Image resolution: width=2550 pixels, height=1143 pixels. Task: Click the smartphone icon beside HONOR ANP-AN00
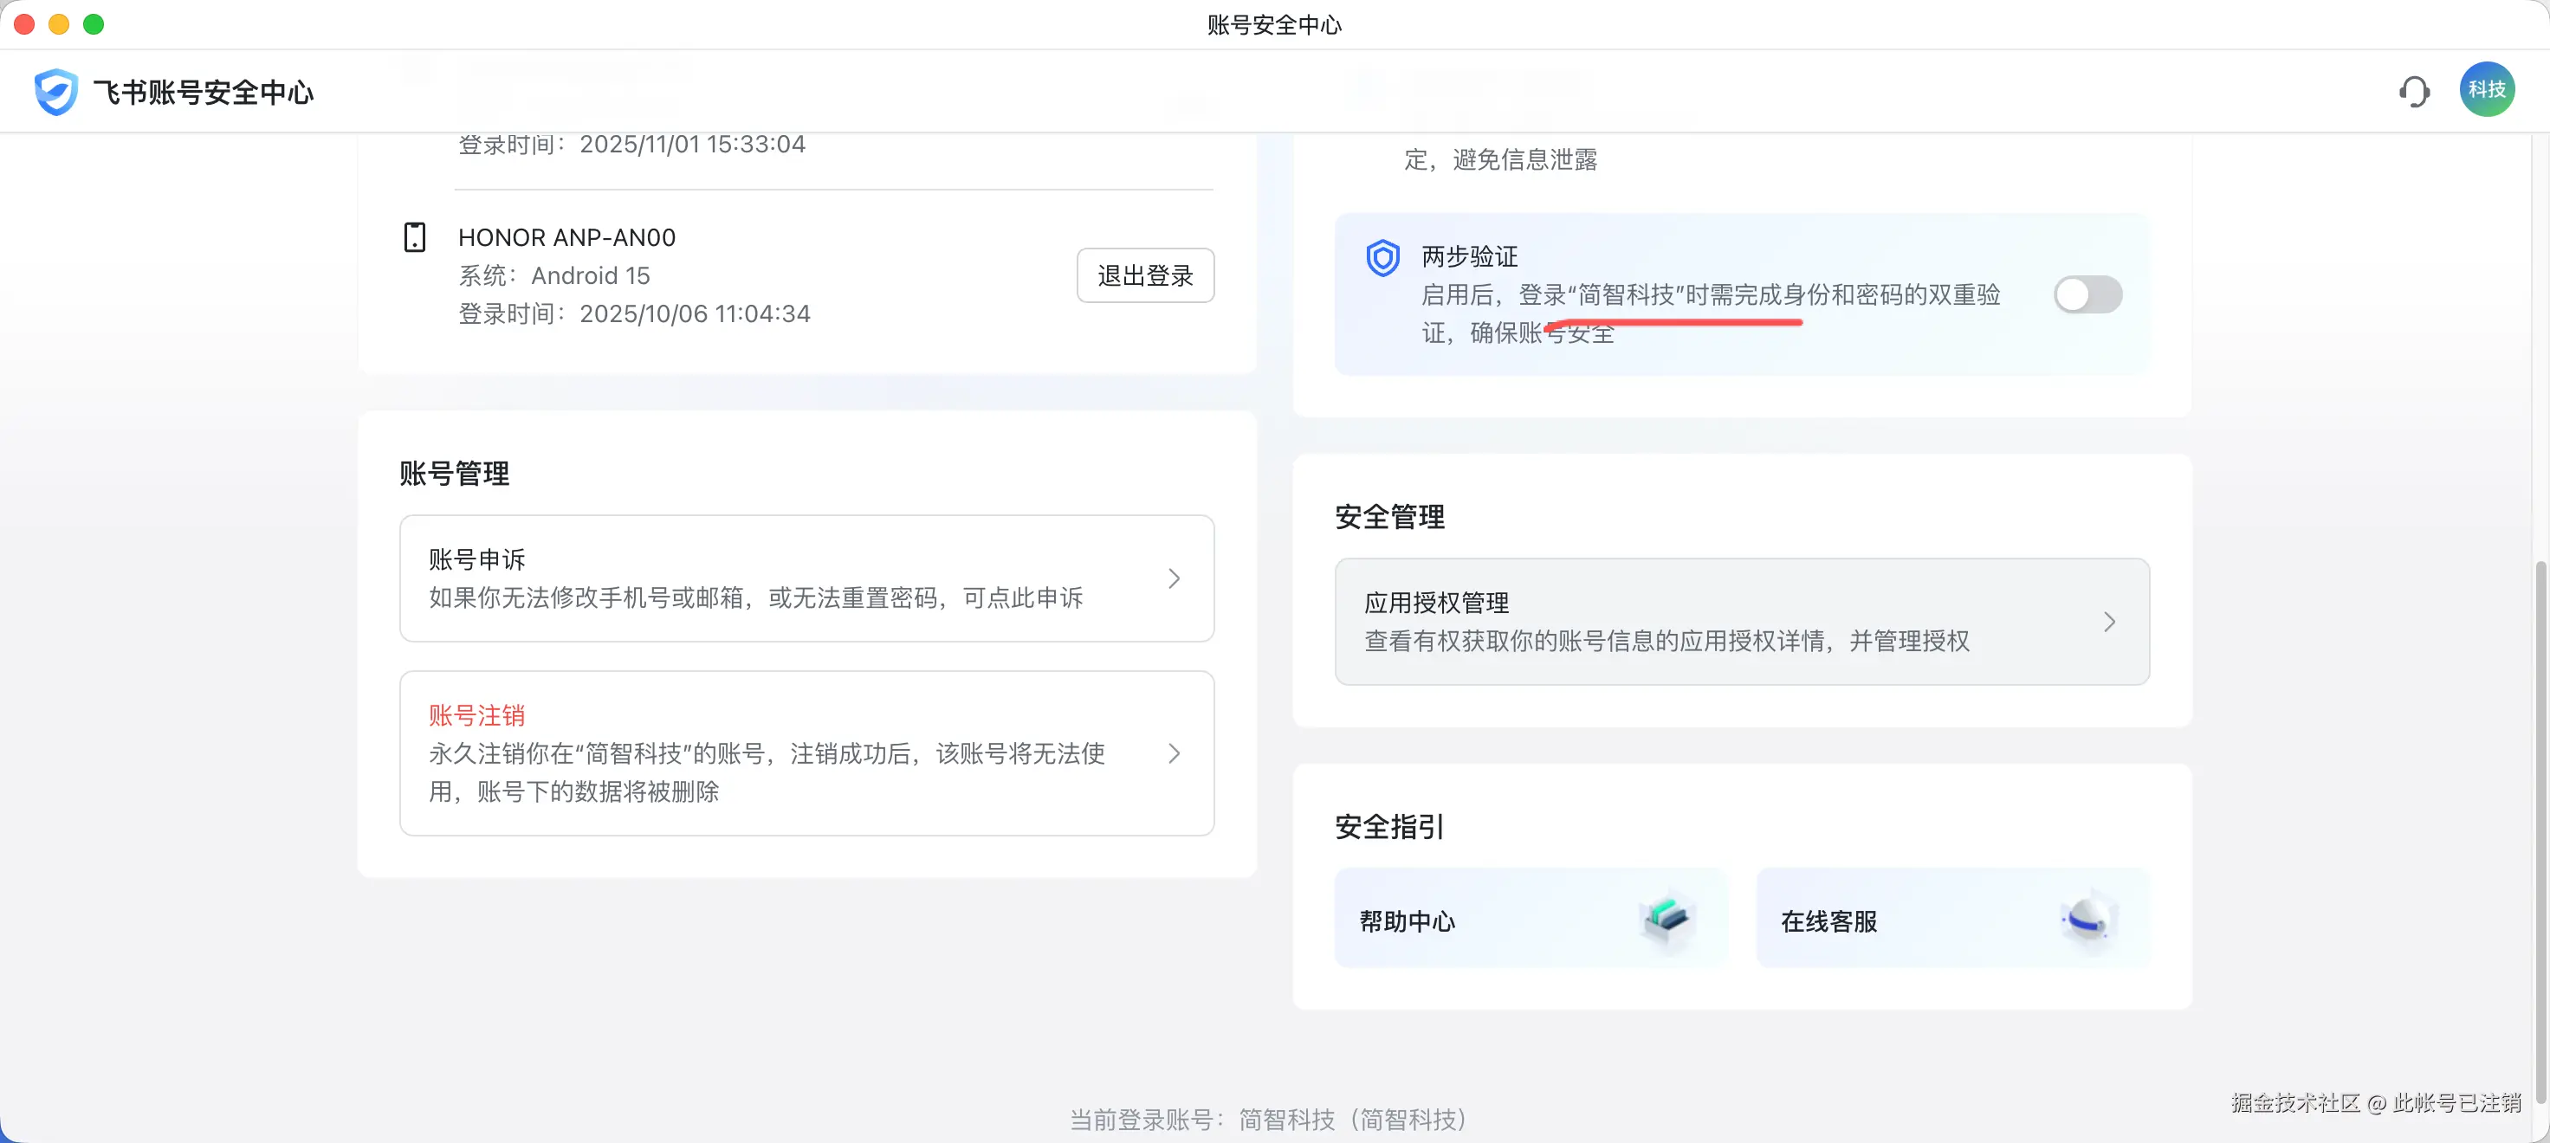415,236
